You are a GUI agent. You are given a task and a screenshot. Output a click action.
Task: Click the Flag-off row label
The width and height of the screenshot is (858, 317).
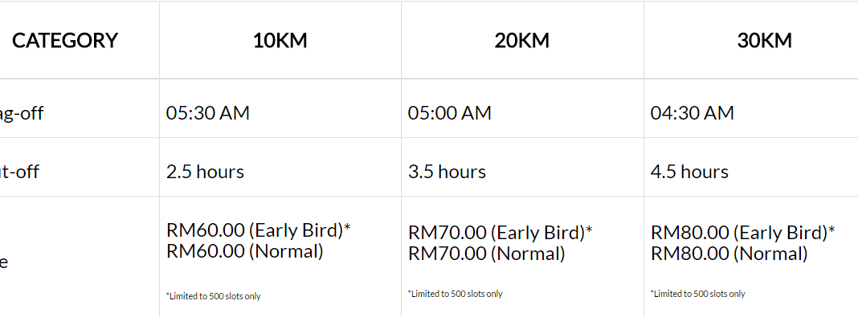tap(22, 114)
